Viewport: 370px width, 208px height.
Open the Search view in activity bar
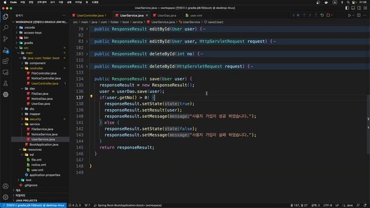5,28
